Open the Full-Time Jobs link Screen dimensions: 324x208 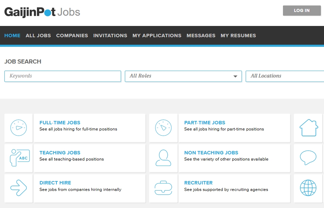[x=60, y=123]
